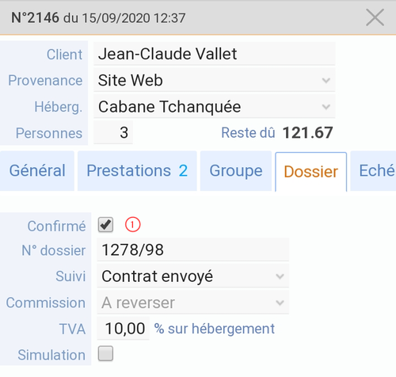Open the Prestations tab
396x377 pixels.
137,171
